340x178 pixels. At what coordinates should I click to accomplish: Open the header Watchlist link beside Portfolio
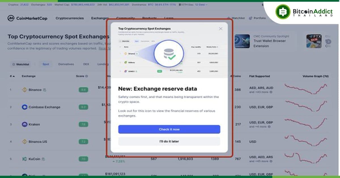pos(236,18)
